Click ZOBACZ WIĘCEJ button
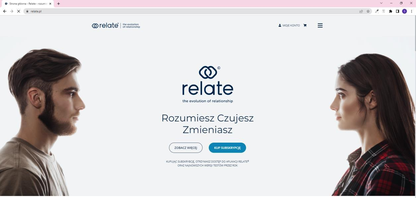The height and width of the screenshot is (198, 416). tap(186, 148)
